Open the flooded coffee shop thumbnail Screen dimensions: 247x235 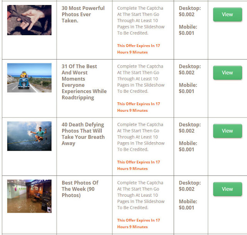(29, 196)
